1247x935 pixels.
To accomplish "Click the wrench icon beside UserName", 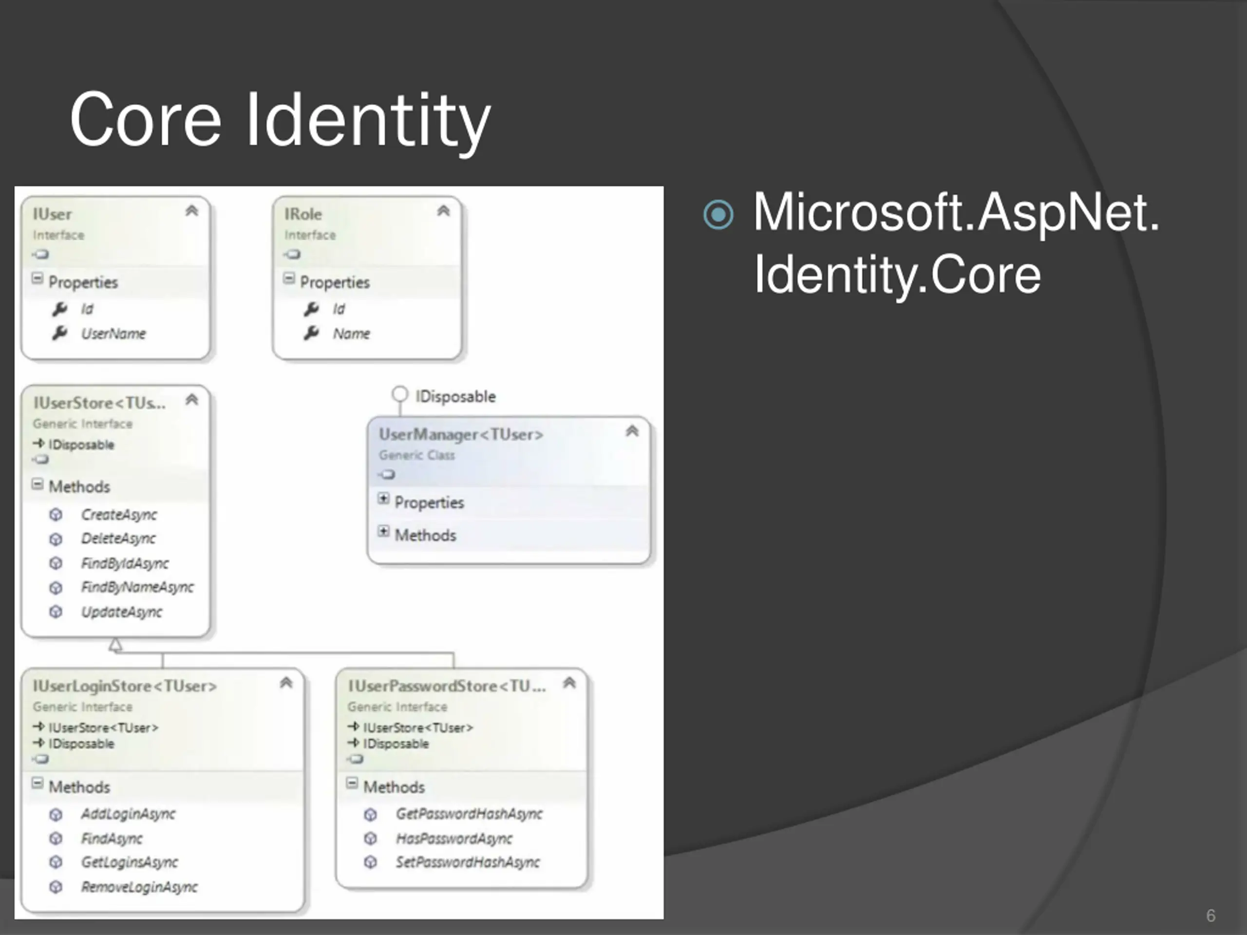I will coord(60,333).
